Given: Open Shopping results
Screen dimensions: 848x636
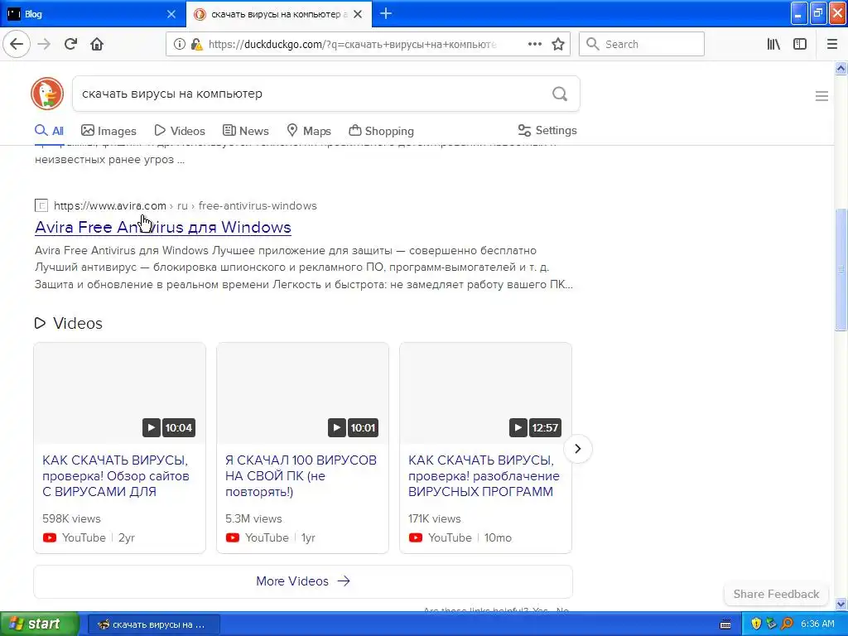Looking at the screenshot, I should (x=381, y=131).
